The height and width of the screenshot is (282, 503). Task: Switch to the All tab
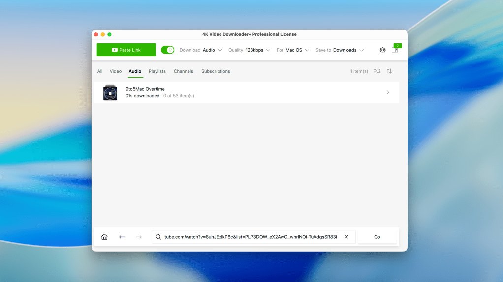point(100,71)
